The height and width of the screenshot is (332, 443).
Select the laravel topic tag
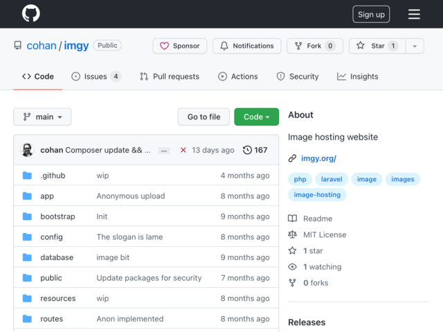point(332,179)
